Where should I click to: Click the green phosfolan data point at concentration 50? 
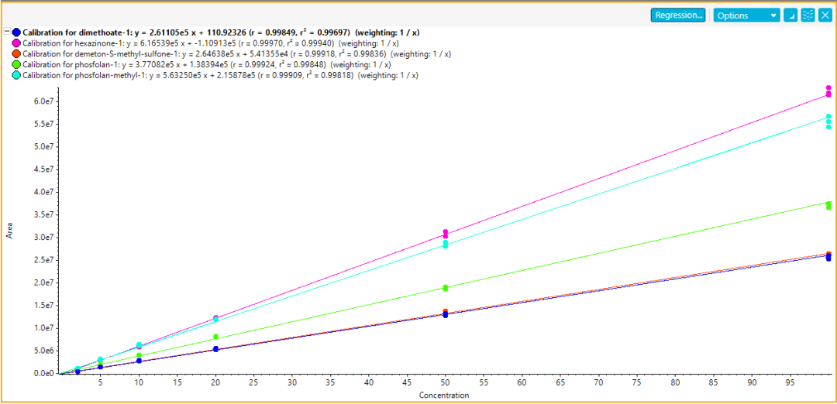pyautogui.click(x=445, y=288)
